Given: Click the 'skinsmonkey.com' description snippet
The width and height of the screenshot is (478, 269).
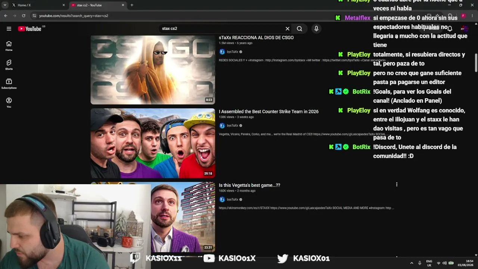Looking at the screenshot, I should (306, 208).
